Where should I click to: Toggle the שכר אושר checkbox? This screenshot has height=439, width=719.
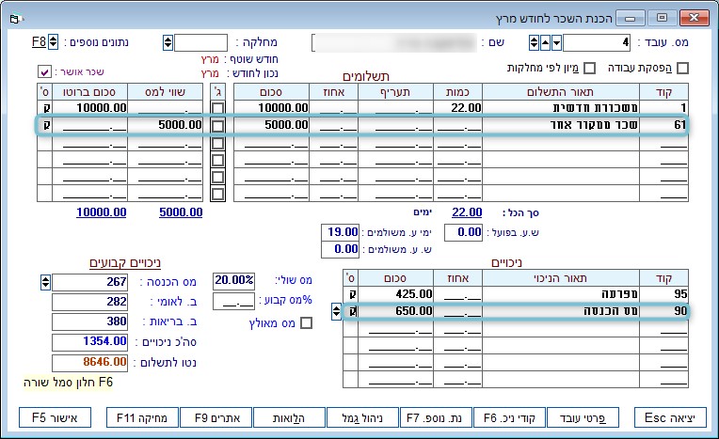44,72
